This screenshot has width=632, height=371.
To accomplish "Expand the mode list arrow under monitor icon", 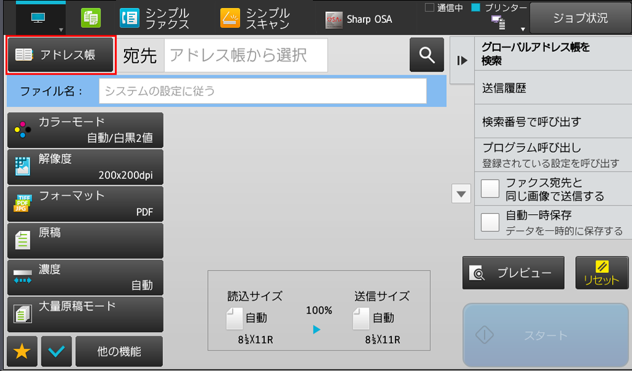I will coord(61,30).
